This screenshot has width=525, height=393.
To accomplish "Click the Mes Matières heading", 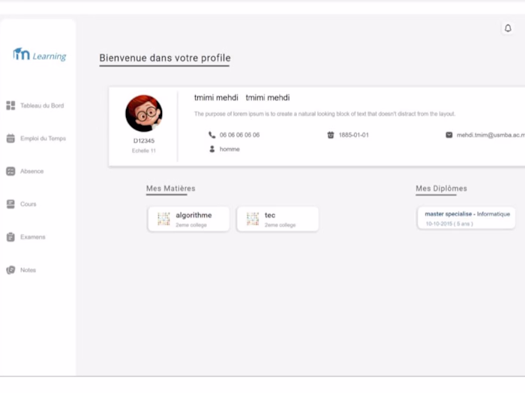I will [x=171, y=189].
